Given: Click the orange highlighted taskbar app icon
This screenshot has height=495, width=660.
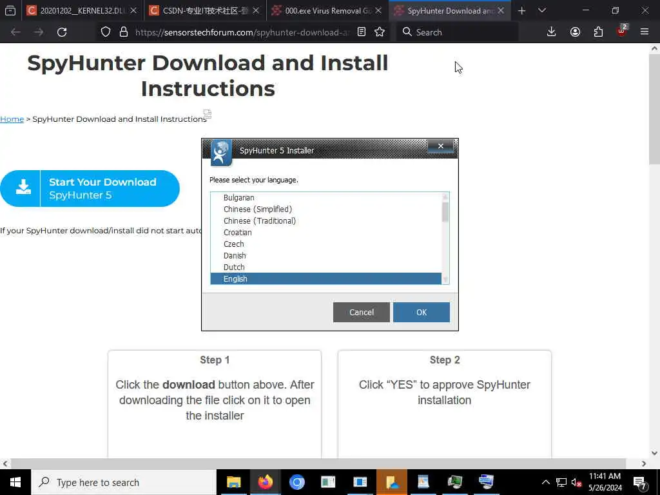Looking at the screenshot, I should click(392, 482).
